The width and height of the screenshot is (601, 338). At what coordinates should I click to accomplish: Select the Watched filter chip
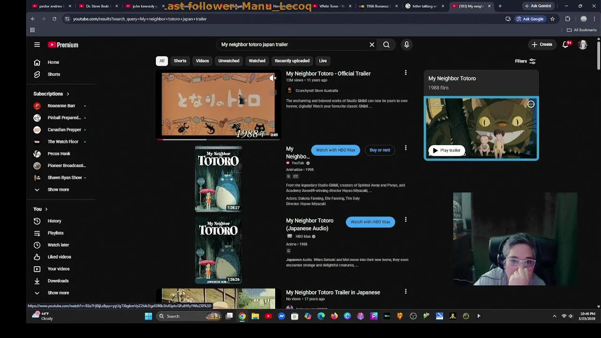257,61
